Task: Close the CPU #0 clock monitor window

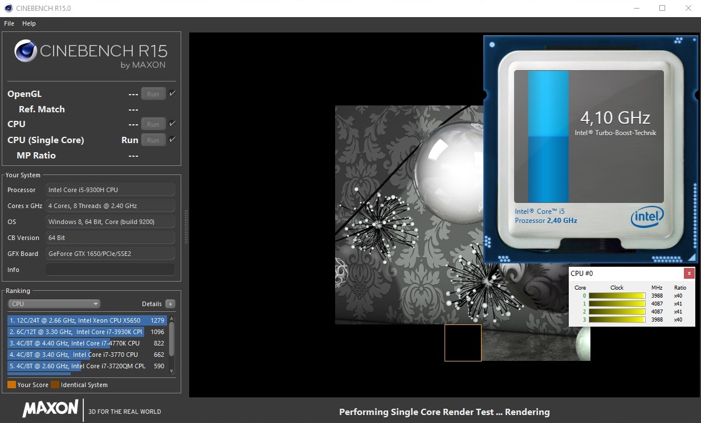Action: pyautogui.click(x=689, y=273)
